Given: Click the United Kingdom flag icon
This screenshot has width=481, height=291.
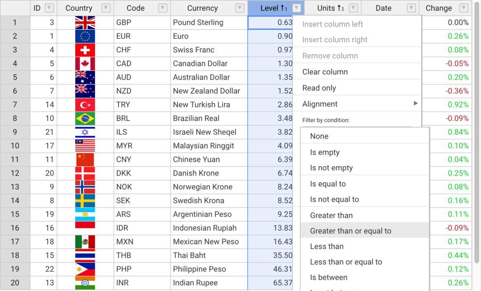Looking at the screenshot, I should coord(85,23).
